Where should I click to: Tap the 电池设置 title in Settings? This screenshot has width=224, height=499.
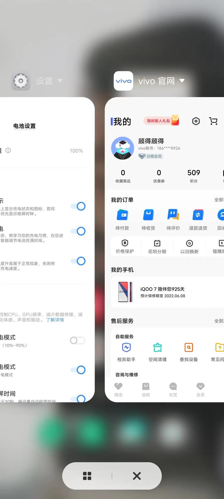click(24, 126)
